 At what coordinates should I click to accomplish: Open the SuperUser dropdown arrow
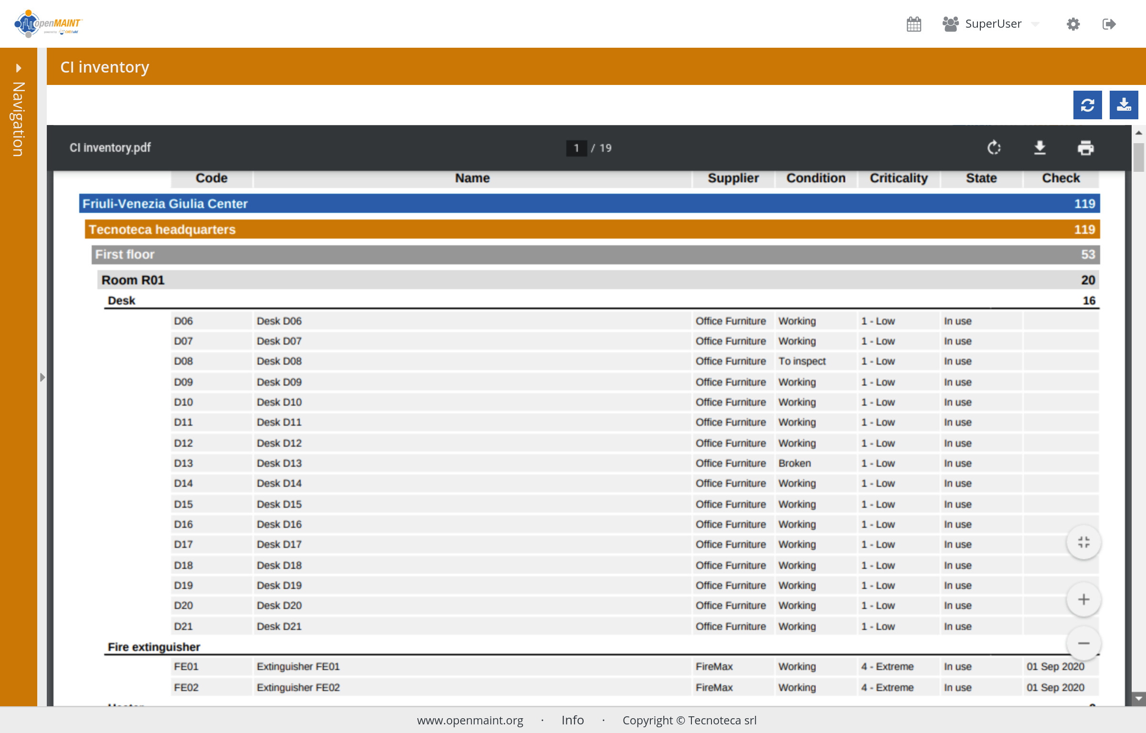click(x=1035, y=24)
